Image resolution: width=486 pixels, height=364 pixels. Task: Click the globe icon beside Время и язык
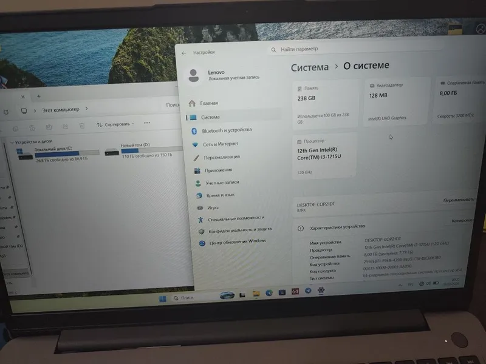pyautogui.click(x=199, y=195)
